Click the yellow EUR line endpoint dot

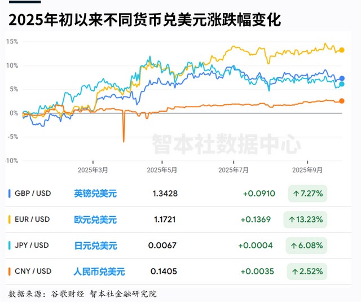click(x=342, y=50)
